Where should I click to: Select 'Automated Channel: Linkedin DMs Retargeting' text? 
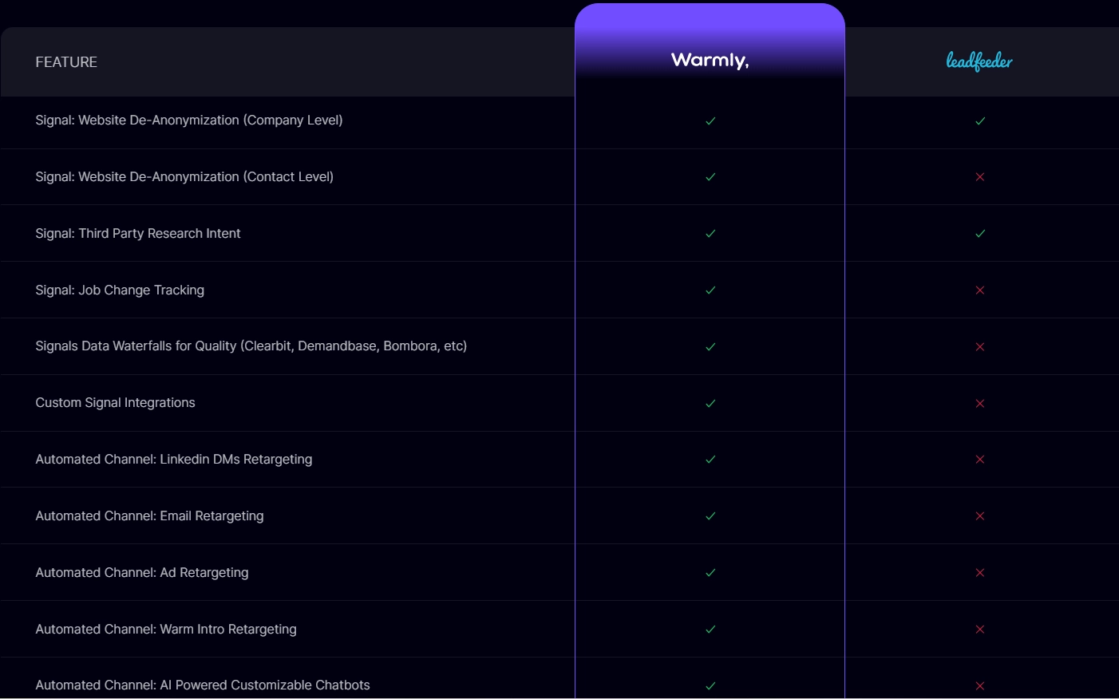coord(174,460)
